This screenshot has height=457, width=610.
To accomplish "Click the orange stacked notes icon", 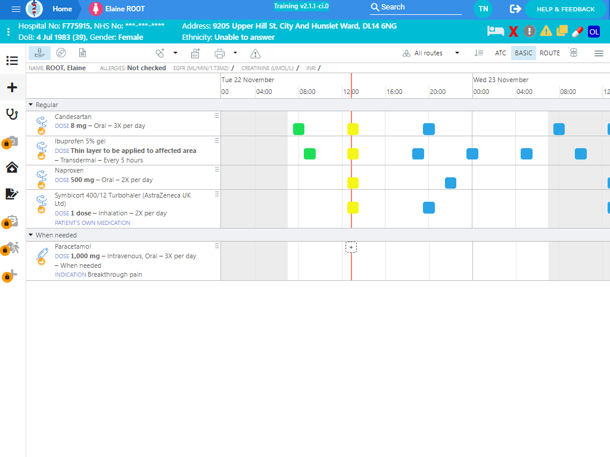I will [562, 31].
